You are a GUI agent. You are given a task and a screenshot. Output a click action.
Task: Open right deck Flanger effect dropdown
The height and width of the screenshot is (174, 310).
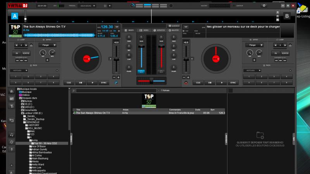coord(254,45)
